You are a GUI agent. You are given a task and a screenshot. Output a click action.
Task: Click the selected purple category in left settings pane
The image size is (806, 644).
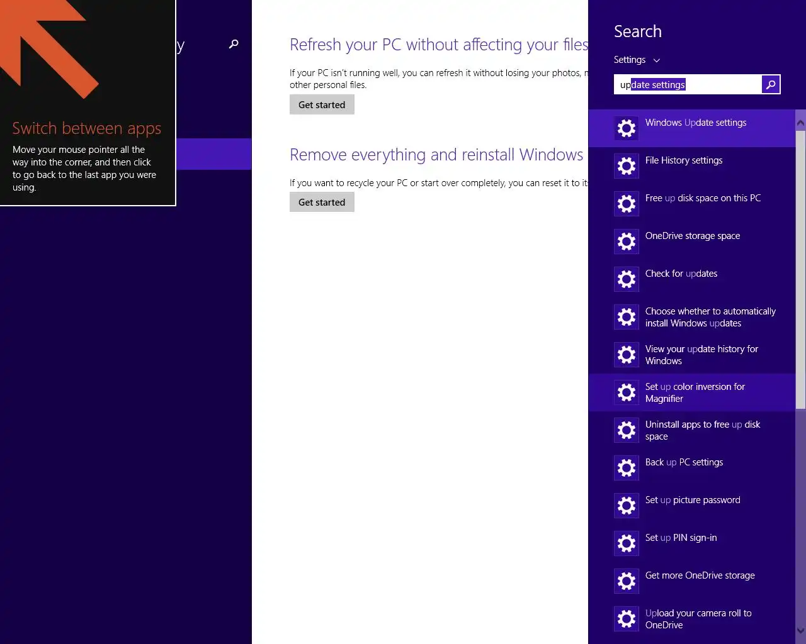click(213, 154)
